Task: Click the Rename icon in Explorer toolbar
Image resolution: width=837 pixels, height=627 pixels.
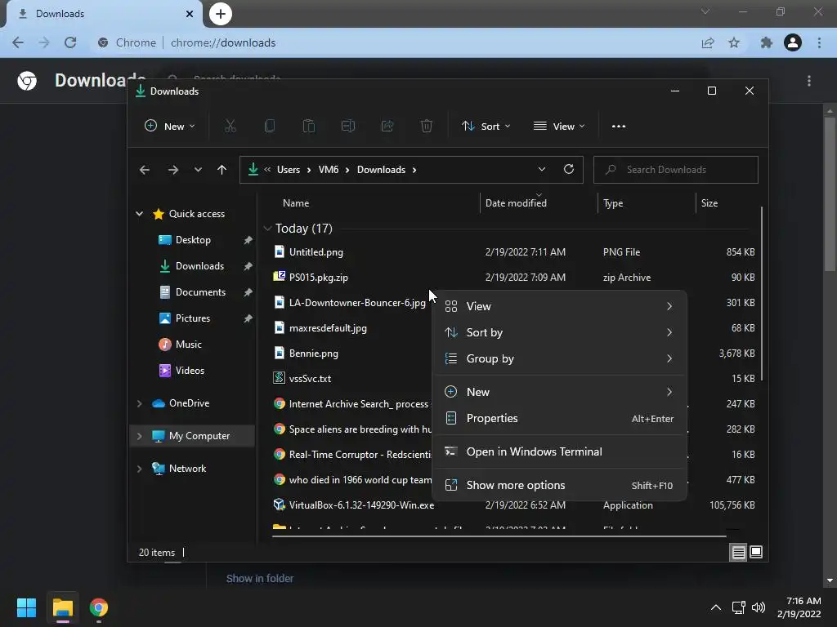Action: 348,127
